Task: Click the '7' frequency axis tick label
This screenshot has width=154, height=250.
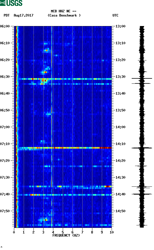Action: coord(82,232)
